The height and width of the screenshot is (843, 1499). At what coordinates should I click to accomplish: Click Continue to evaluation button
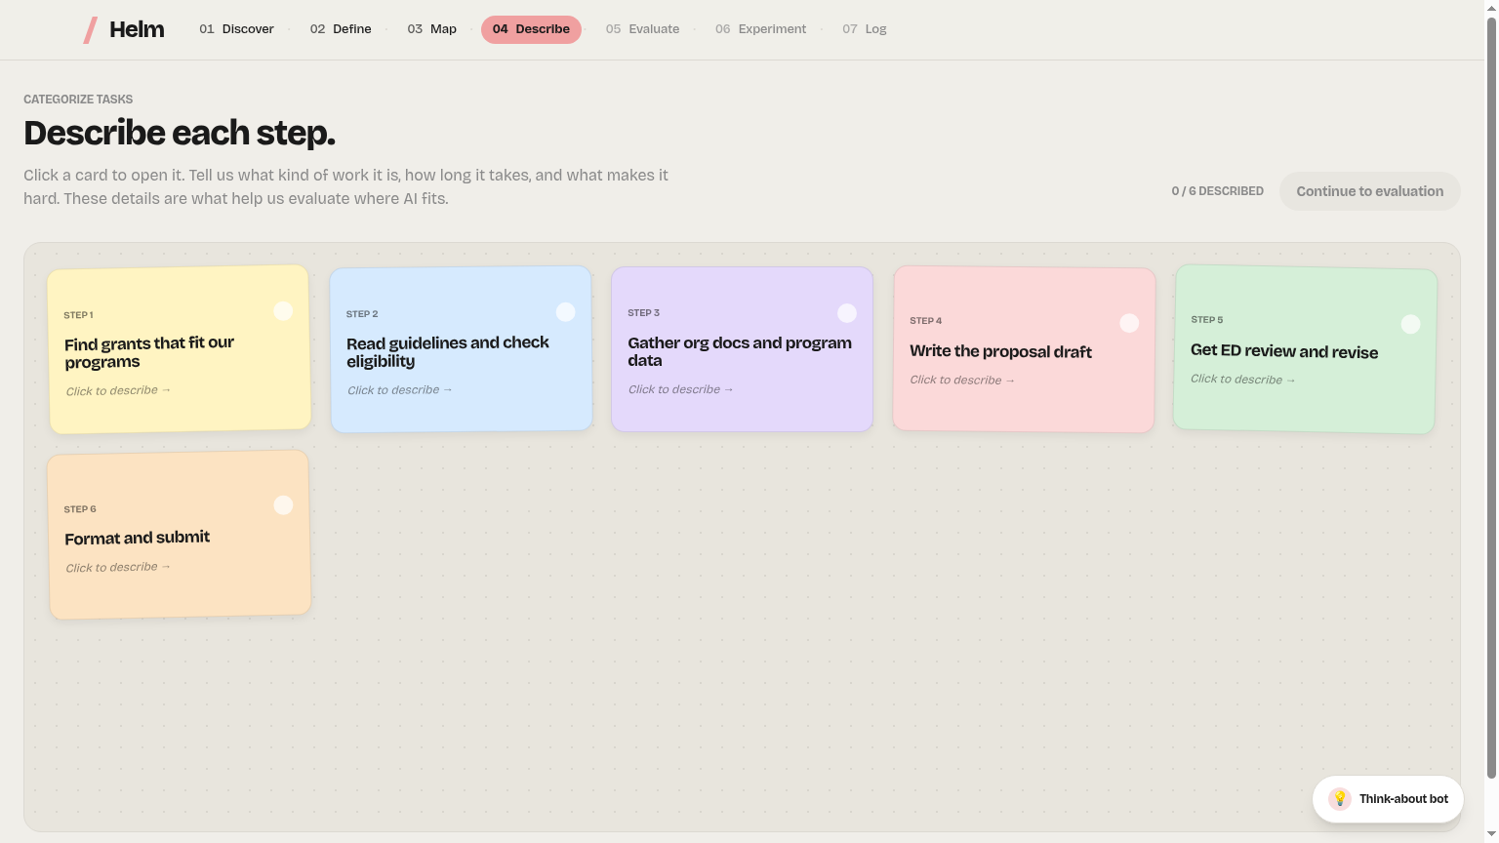click(1369, 191)
